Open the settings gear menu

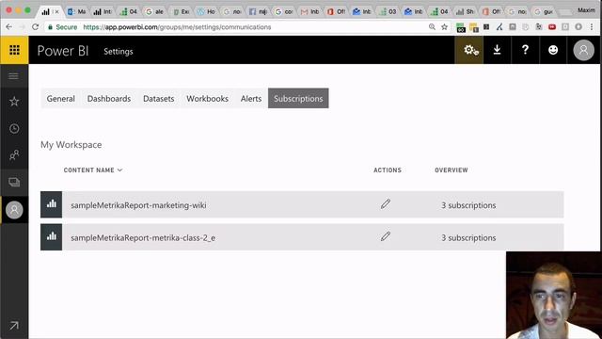click(469, 50)
